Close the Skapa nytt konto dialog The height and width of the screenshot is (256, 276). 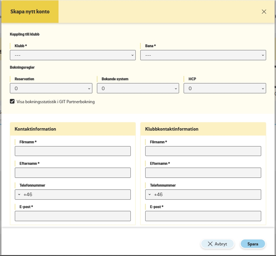[264, 12]
